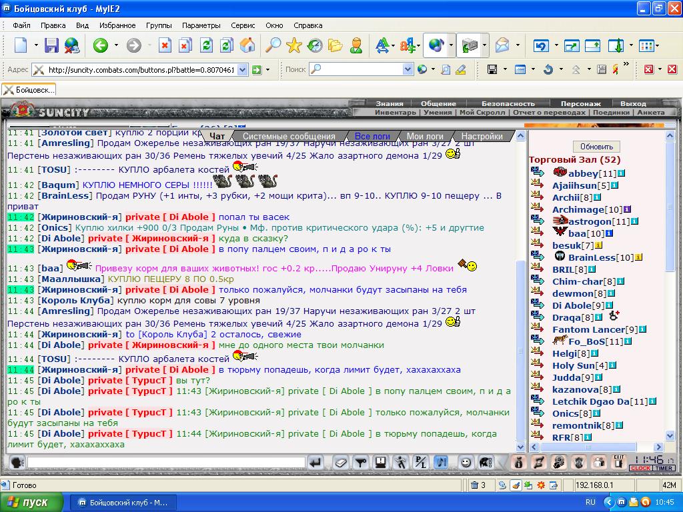The height and width of the screenshot is (512, 683).
Task: Click the Home house icon
Action: coord(247,45)
